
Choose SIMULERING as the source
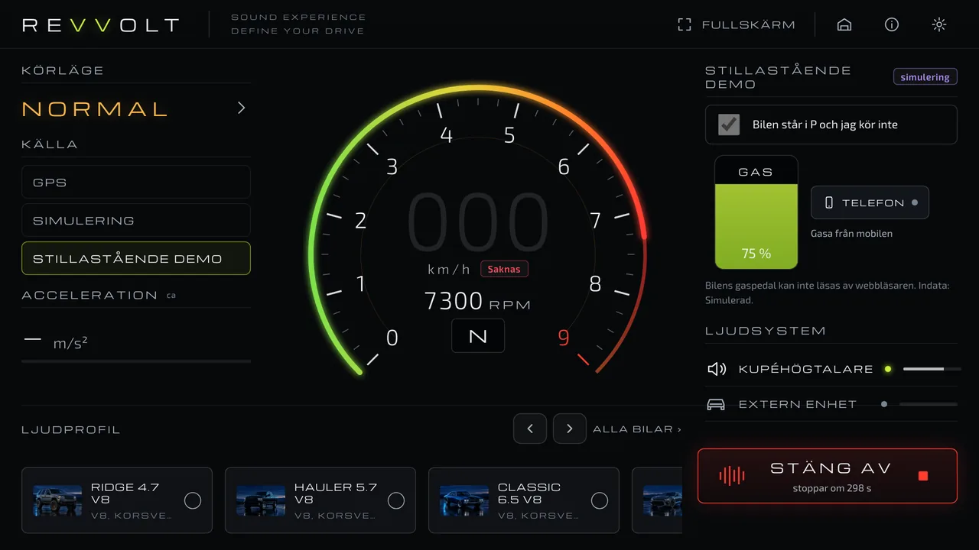point(136,220)
